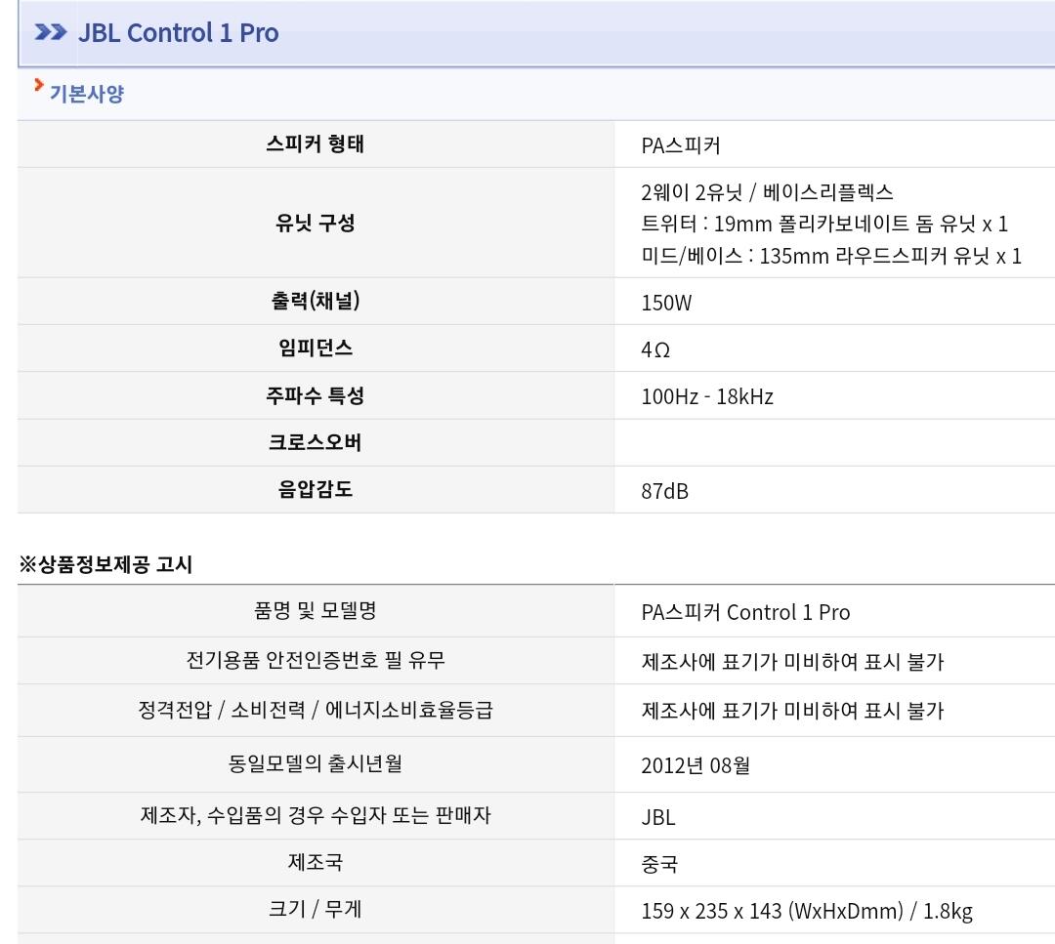1055x944 pixels.
Task: Click the 100Hz - 18kHz value
Action: click(707, 396)
